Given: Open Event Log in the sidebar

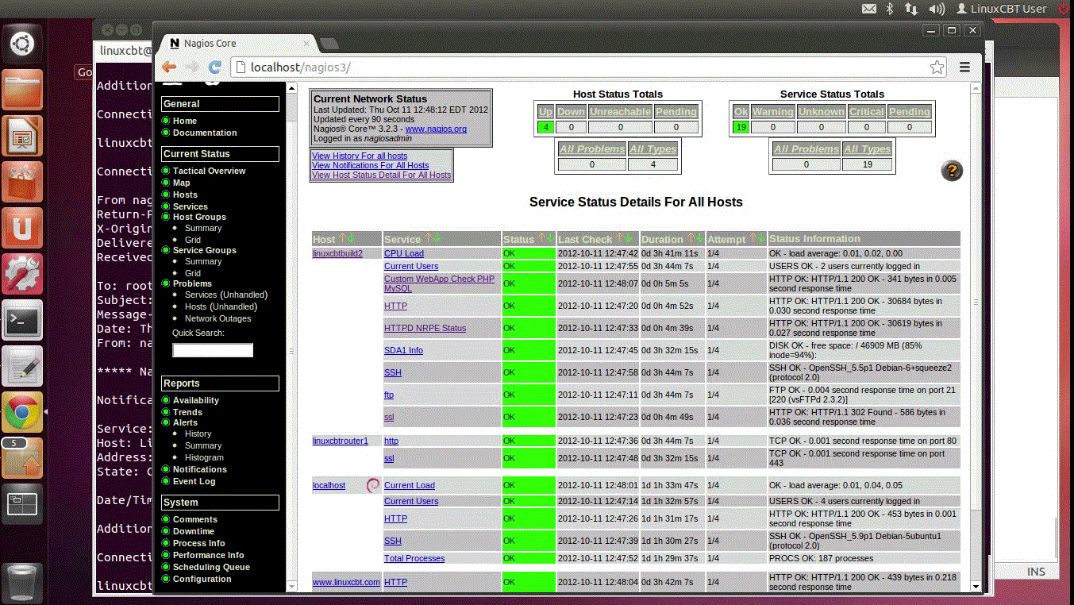Looking at the screenshot, I should click(x=194, y=481).
